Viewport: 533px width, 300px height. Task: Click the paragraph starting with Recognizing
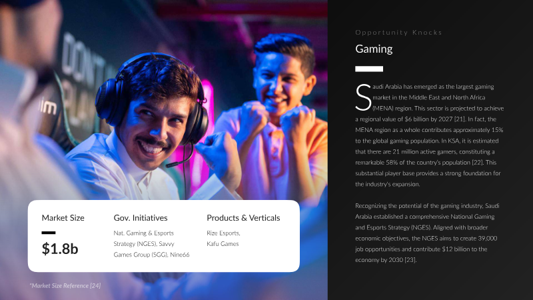point(427,233)
